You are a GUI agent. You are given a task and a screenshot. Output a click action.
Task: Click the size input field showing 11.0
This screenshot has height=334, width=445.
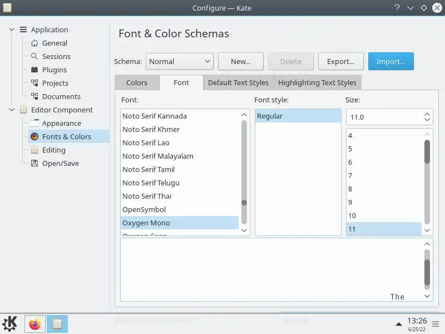(x=384, y=117)
